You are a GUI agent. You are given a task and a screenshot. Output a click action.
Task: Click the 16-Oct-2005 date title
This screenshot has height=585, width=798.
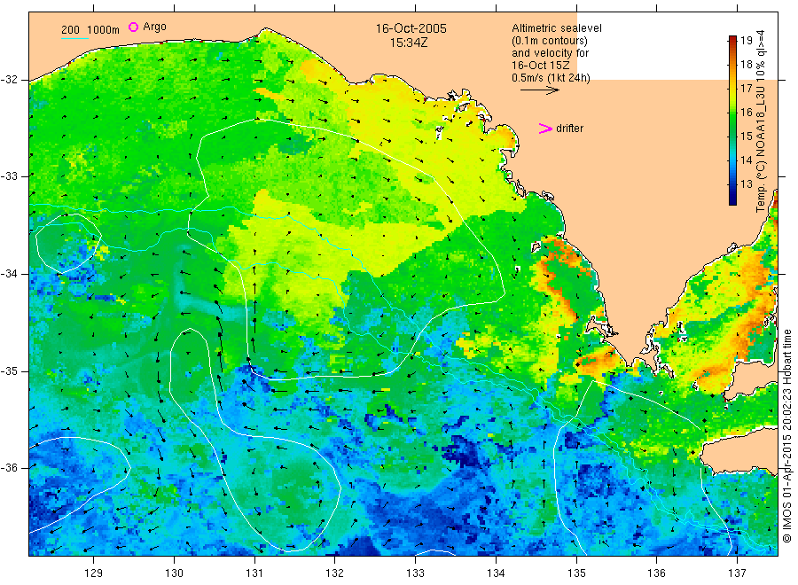point(411,28)
